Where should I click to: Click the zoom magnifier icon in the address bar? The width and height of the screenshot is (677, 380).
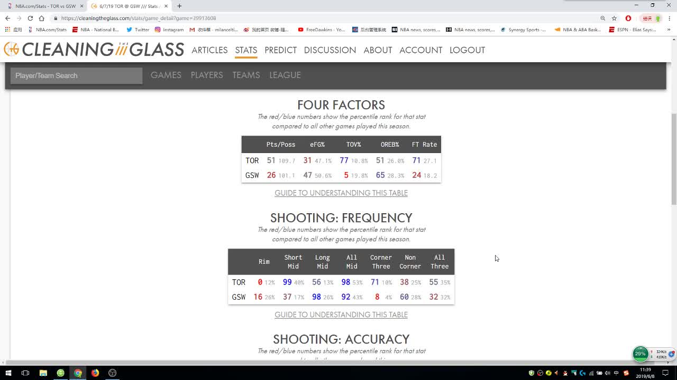point(602,18)
